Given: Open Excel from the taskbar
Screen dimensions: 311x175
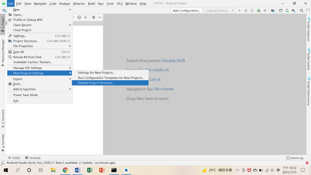Looking at the screenshot, I should coord(90,170).
